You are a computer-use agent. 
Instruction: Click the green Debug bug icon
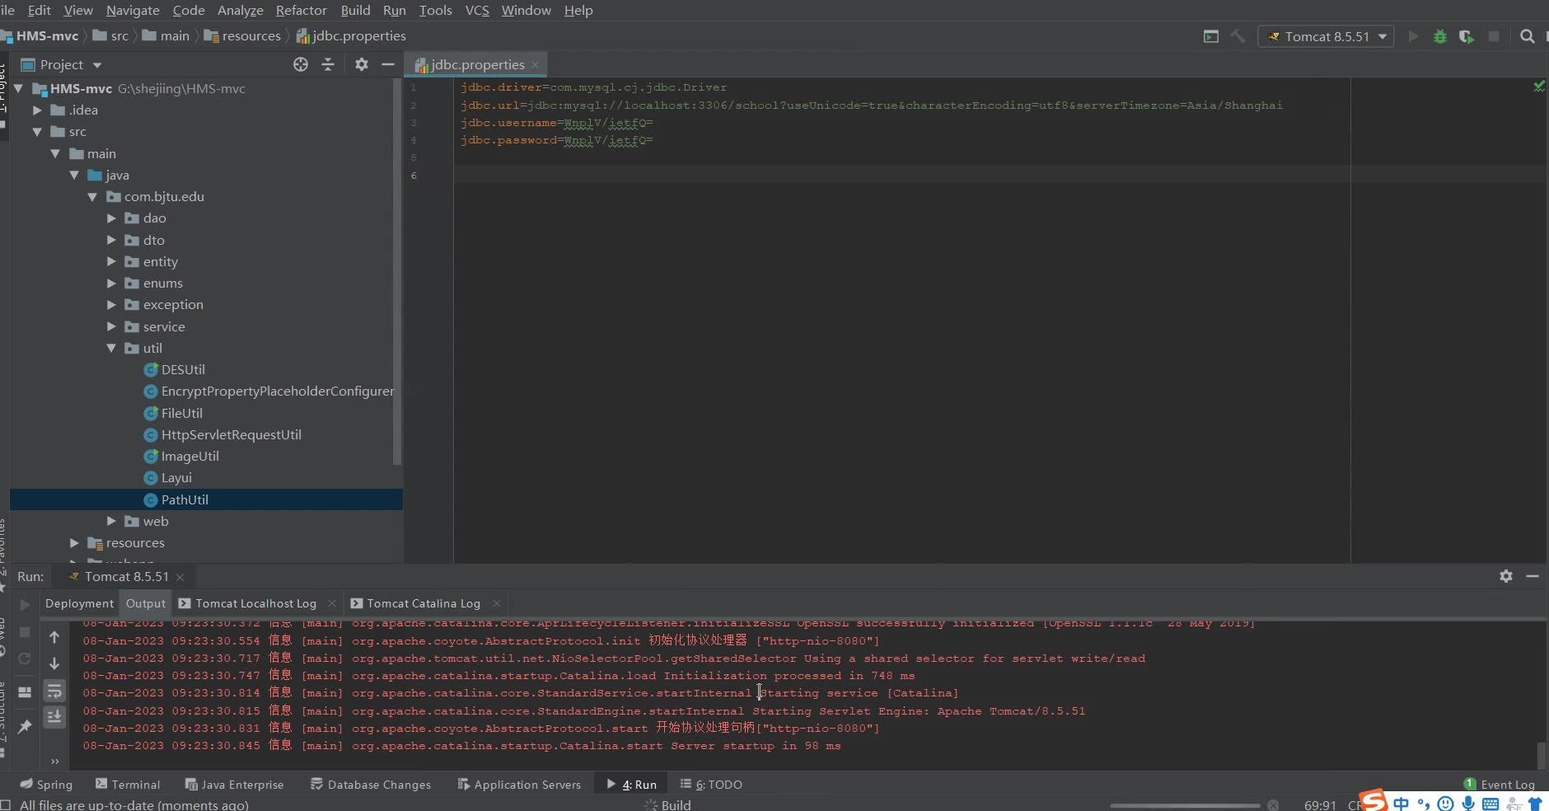coord(1440,36)
